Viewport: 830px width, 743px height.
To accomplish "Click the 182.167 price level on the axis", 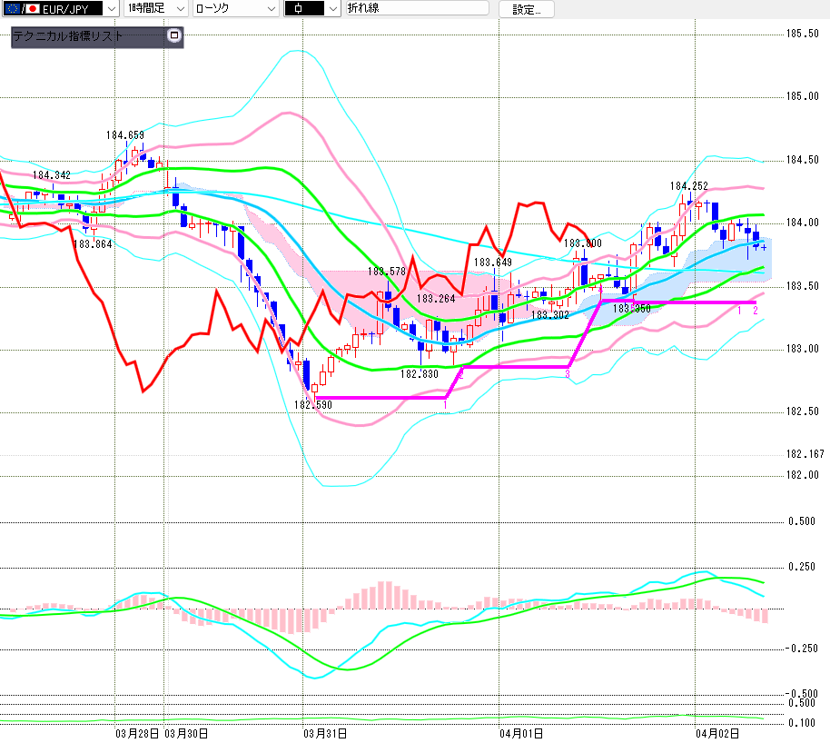I will click(804, 454).
